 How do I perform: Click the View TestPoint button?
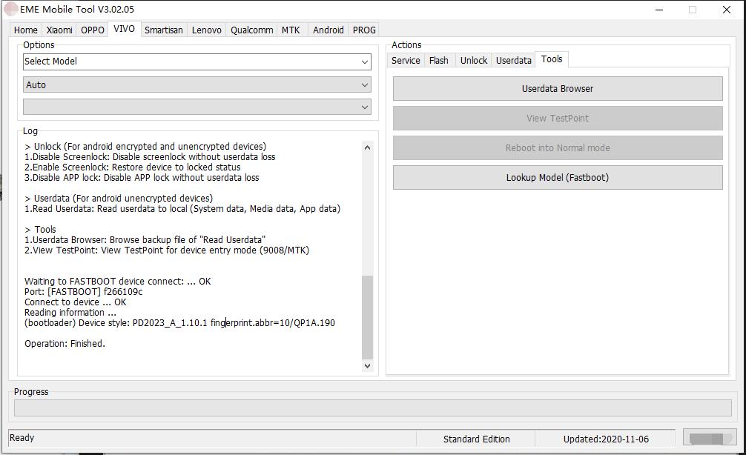[x=558, y=119]
